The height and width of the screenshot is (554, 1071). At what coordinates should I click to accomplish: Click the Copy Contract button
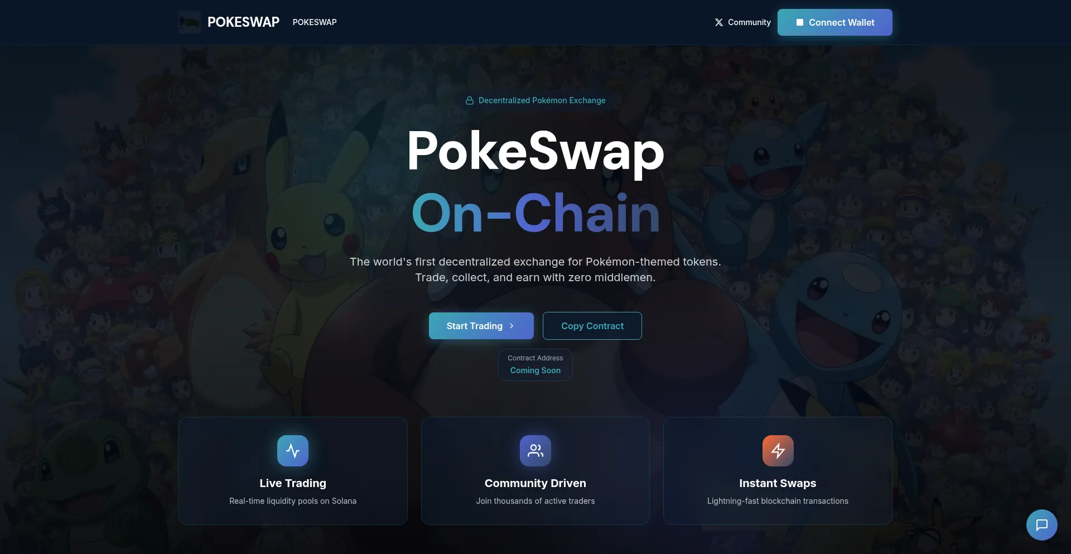tap(592, 326)
